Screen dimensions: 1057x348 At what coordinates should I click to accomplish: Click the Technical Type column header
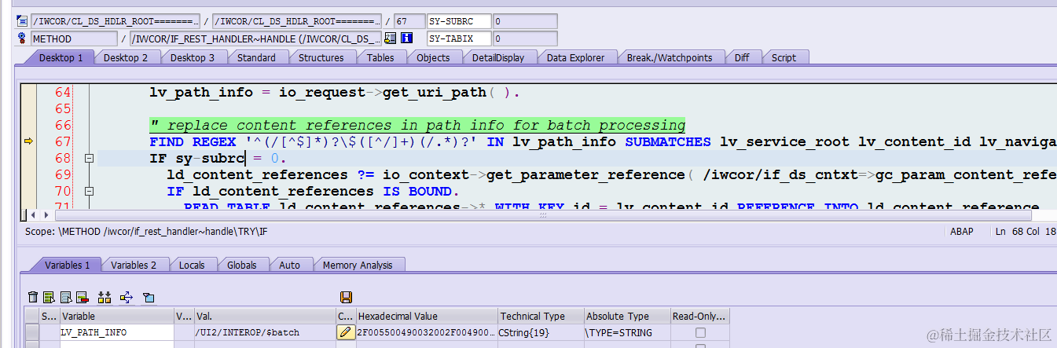tap(541, 316)
